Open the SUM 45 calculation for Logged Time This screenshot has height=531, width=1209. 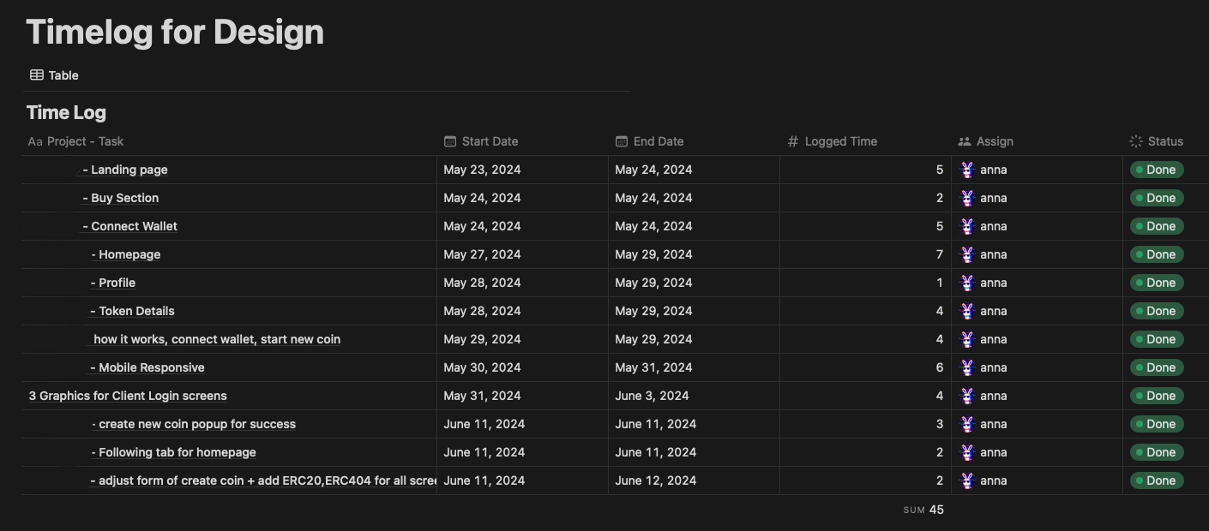click(923, 510)
